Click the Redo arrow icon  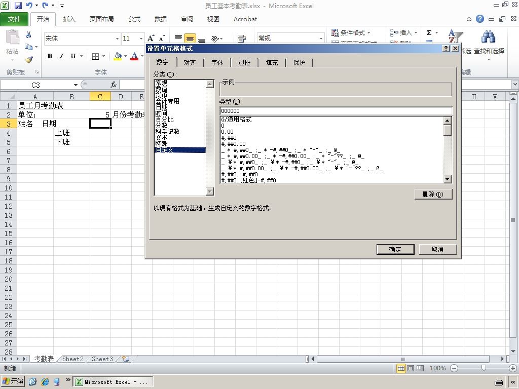pyautogui.click(x=45, y=5)
